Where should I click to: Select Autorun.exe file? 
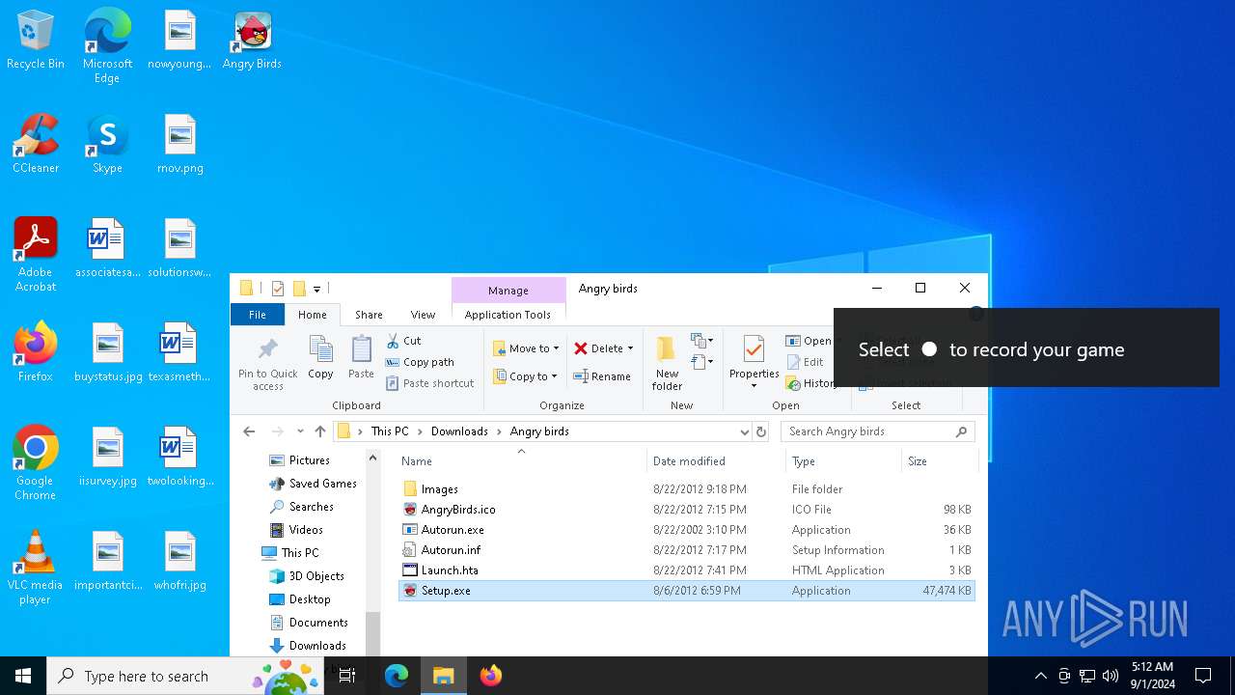point(686,530)
